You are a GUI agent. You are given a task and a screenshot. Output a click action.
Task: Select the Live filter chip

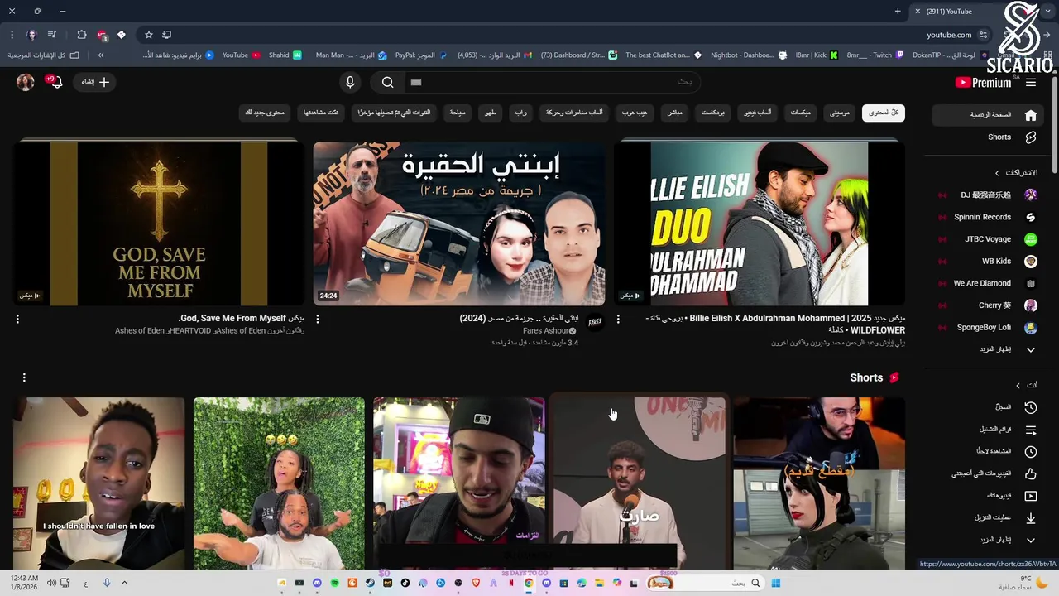click(x=675, y=113)
